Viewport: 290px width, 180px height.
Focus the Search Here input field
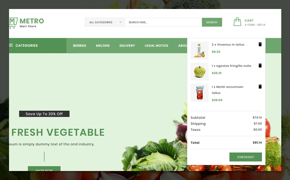pos(163,22)
